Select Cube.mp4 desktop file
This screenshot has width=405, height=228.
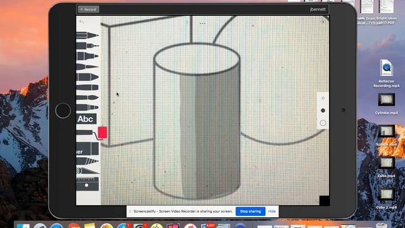pyautogui.click(x=387, y=167)
